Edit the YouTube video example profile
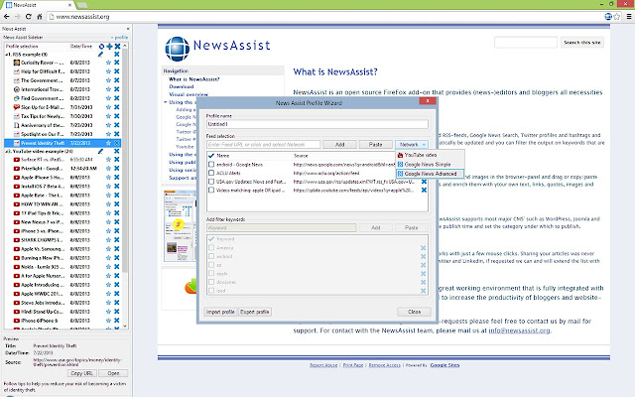The height and width of the screenshot is (397, 635). point(100,151)
